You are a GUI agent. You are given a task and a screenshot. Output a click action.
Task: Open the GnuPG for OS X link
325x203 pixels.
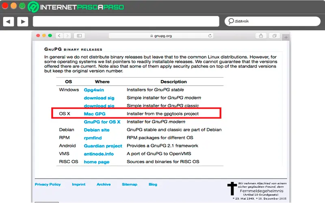[102, 122]
